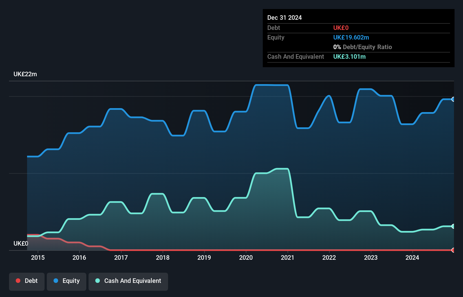Click the 2016 x-axis label
The height and width of the screenshot is (297, 463).
pyautogui.click(x=79, y=257)
